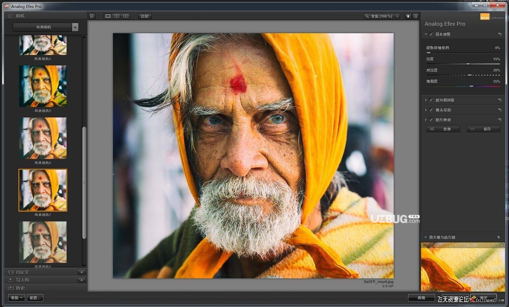509x307 pixels.
Task: Click the 饱和度 25% value
Action: pos(496,81)
